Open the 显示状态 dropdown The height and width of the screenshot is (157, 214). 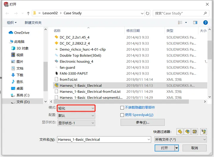point(76,123)
